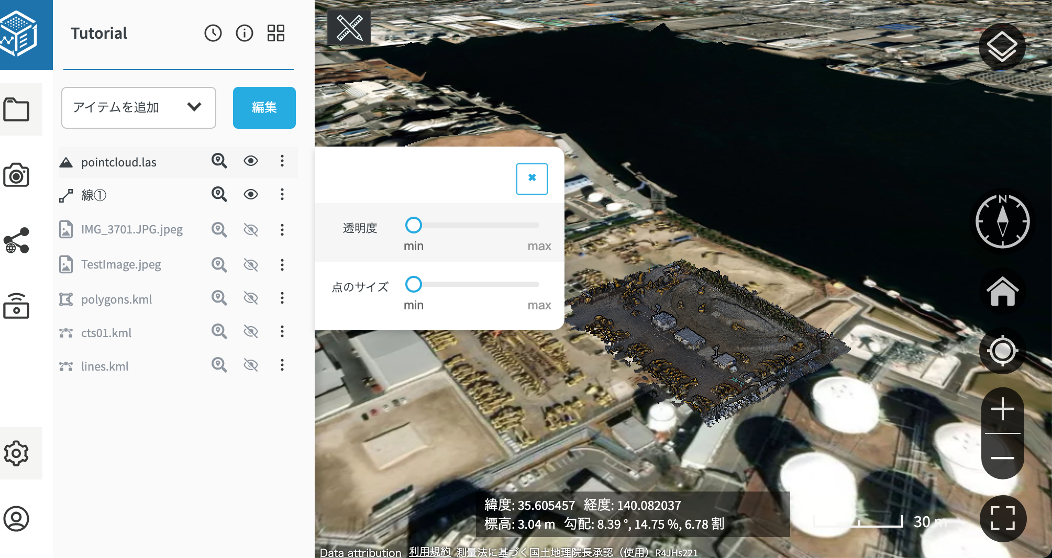The height and width of the screenshot is (558, 1052).
Task: Reset orientation with the compass
Action: point(1002,221)
